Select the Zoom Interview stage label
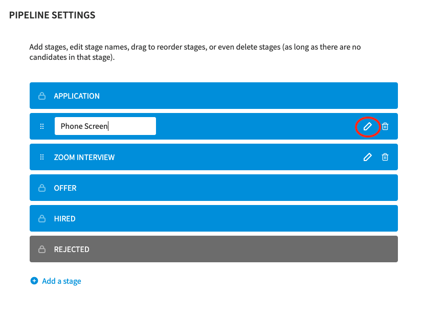Screen dimensions: 424x318 (x=84, y=157)
